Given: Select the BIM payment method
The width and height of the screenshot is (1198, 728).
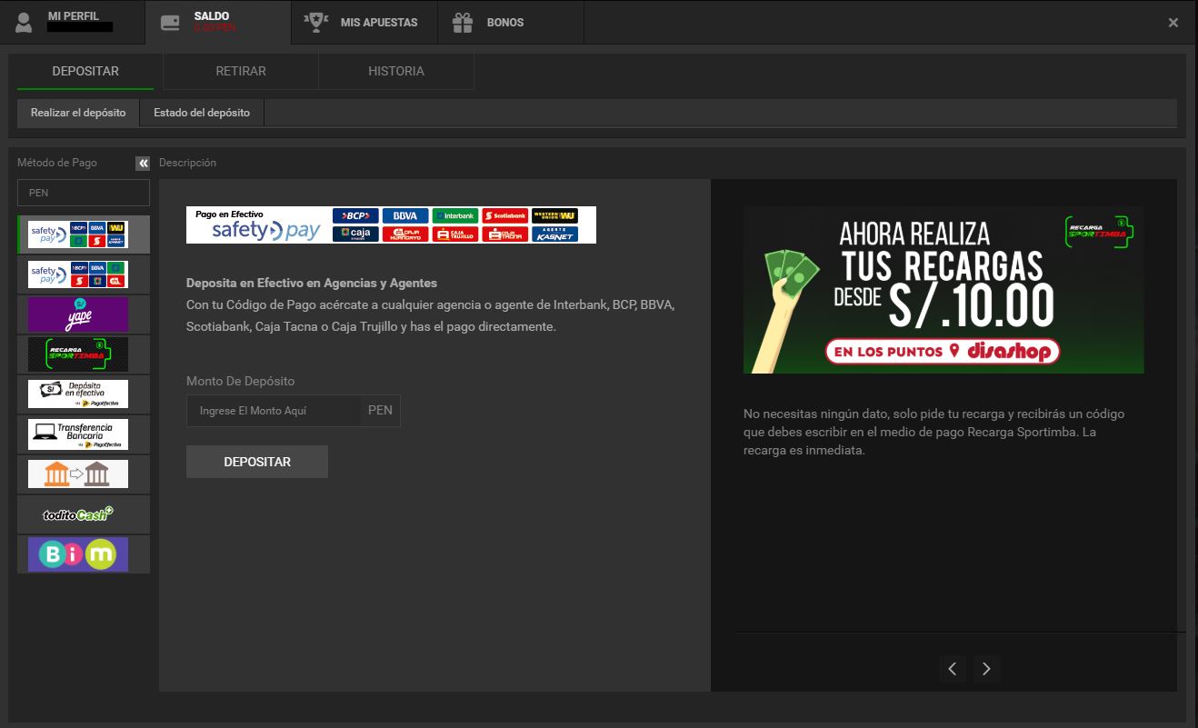Looking at the screenshot, I should [x=78, y=554].
